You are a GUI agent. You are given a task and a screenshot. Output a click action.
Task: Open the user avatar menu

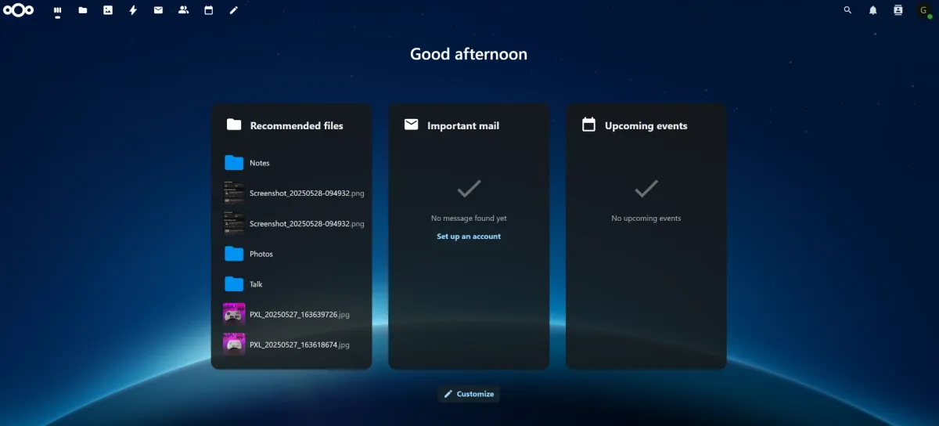click(x=923, y=10)
